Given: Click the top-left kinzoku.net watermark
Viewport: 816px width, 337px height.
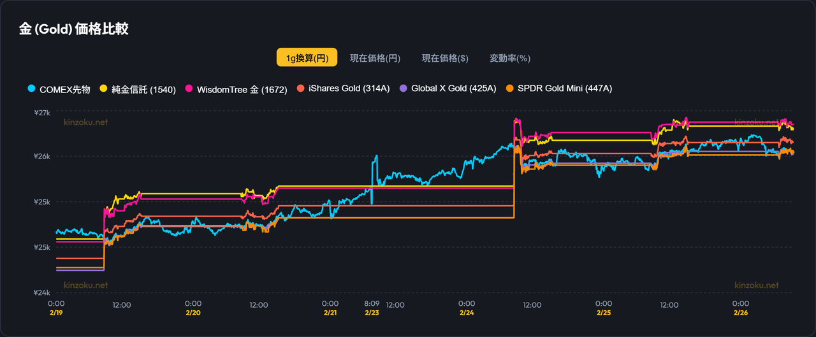Looking at the screenshot, I should (x=86, y=122).
